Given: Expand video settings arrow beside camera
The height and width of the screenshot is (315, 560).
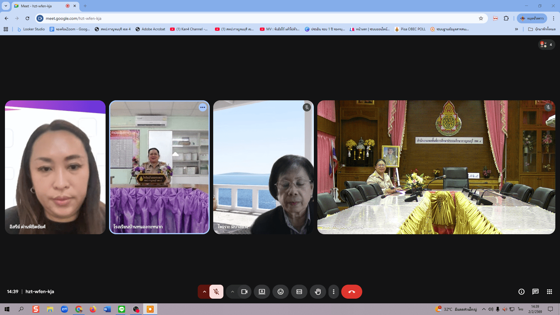Looking at the screenshot, I should 232,292.
